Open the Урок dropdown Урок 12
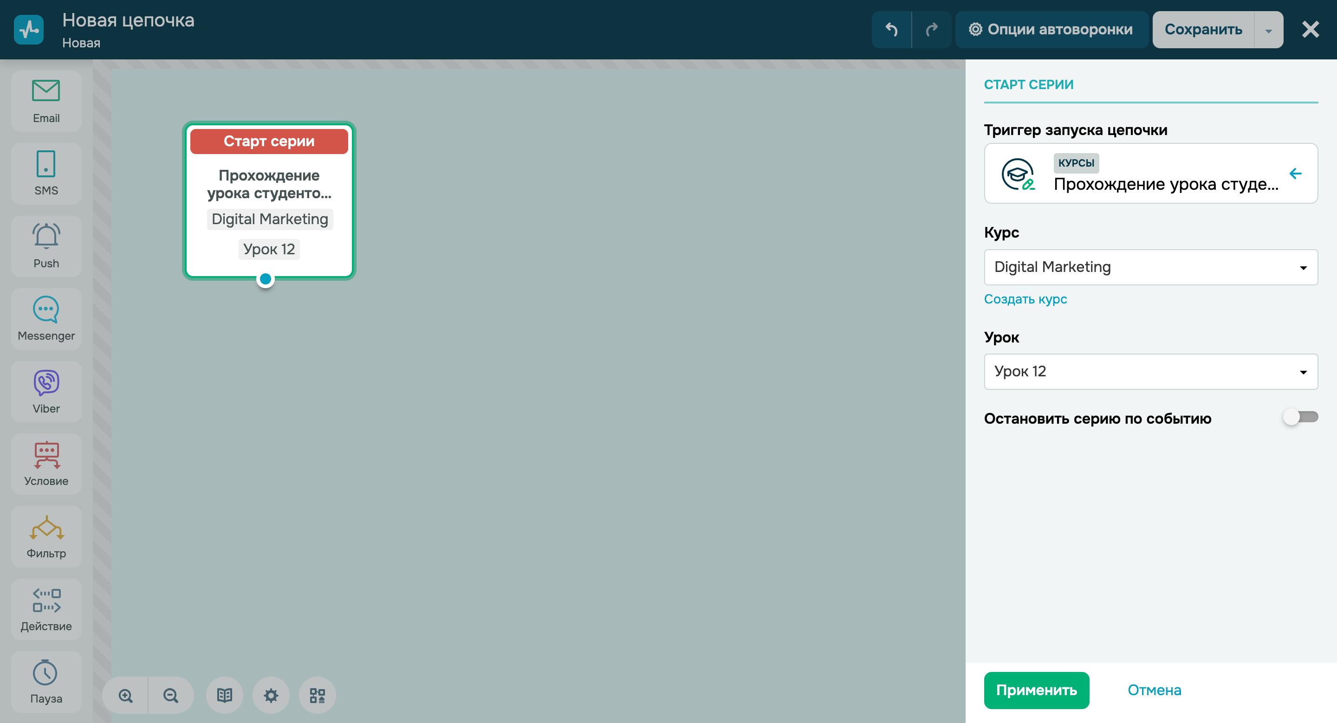Viewport: 1337px width, 723px height. tap(1150, 371)
